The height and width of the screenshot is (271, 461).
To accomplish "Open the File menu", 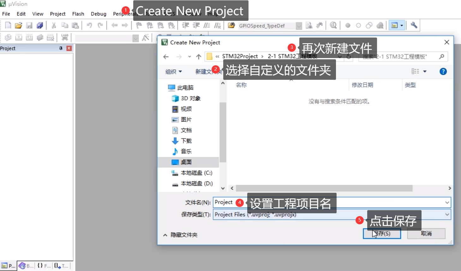I will (x=6, y=14).
